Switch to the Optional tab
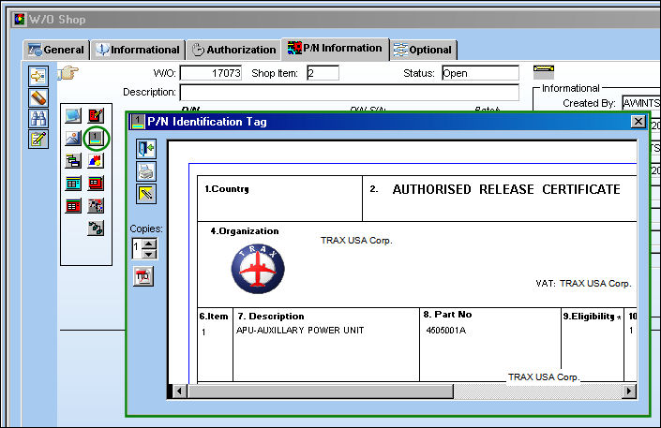Viewport: 661px width, 428px height. (423, 50)
